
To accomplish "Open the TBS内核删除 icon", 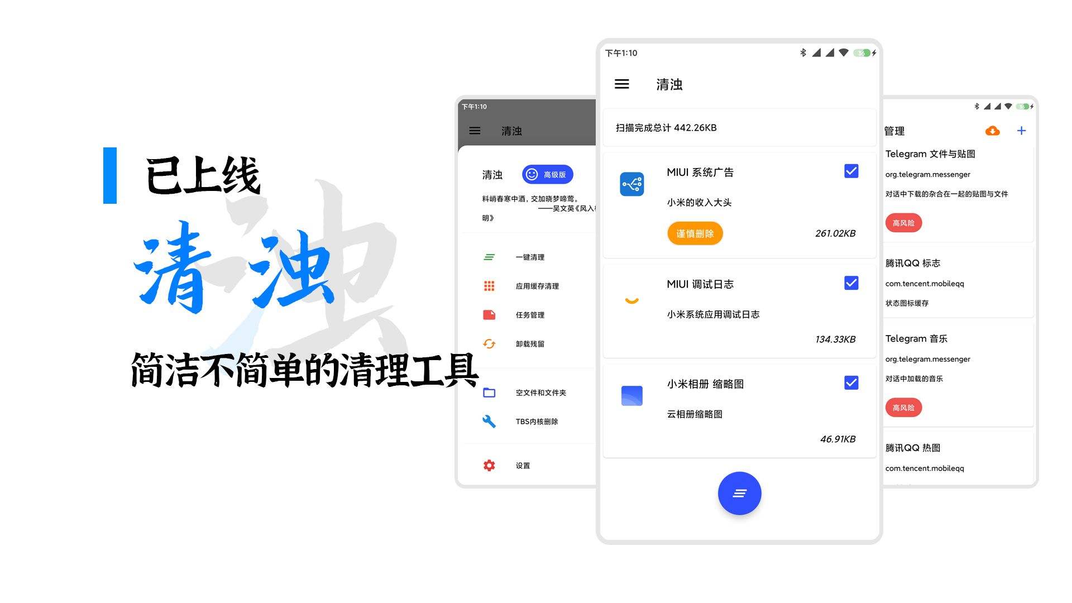I will click(487, 420).
